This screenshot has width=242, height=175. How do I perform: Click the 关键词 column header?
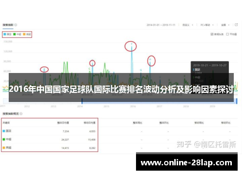pyautogui.click(x=6, y=123)
